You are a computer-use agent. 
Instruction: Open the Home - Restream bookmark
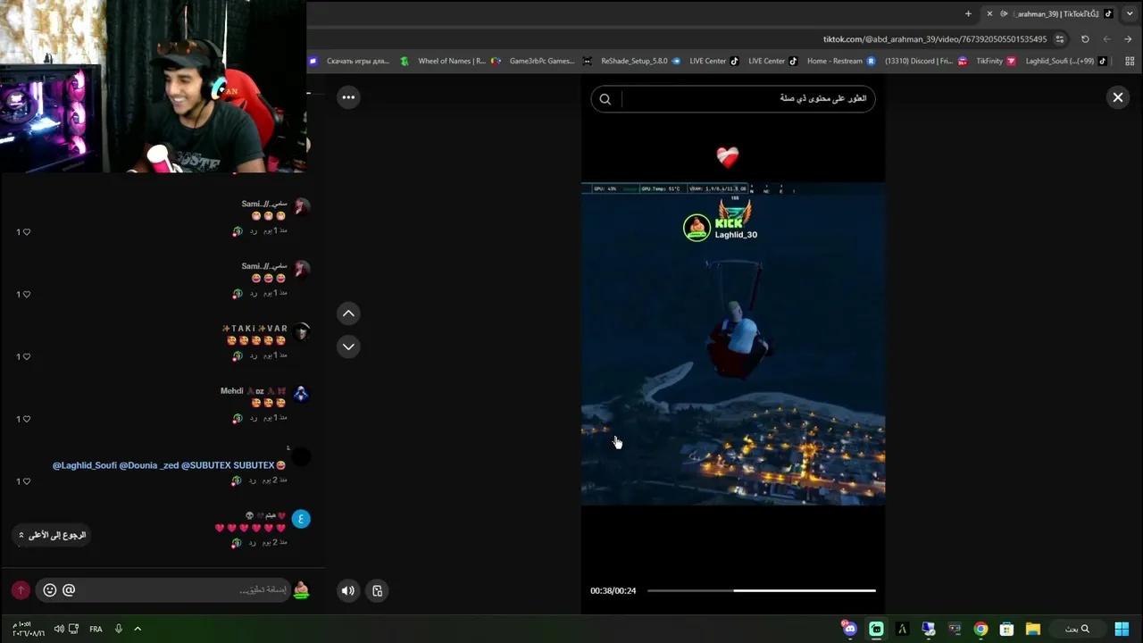841,62
